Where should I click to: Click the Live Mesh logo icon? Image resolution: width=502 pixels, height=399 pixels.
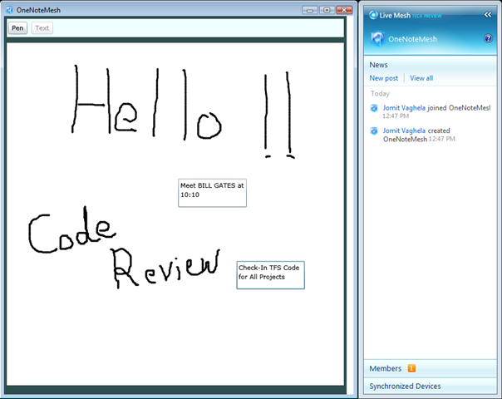pos(373,15)
